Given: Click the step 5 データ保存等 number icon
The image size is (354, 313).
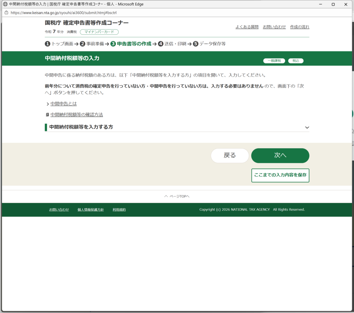Looking at the screenshot, I should click(x=196, y=44).
